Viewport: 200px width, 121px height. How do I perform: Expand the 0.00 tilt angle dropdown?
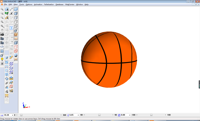pyautogui.click(x=129, y=115)
